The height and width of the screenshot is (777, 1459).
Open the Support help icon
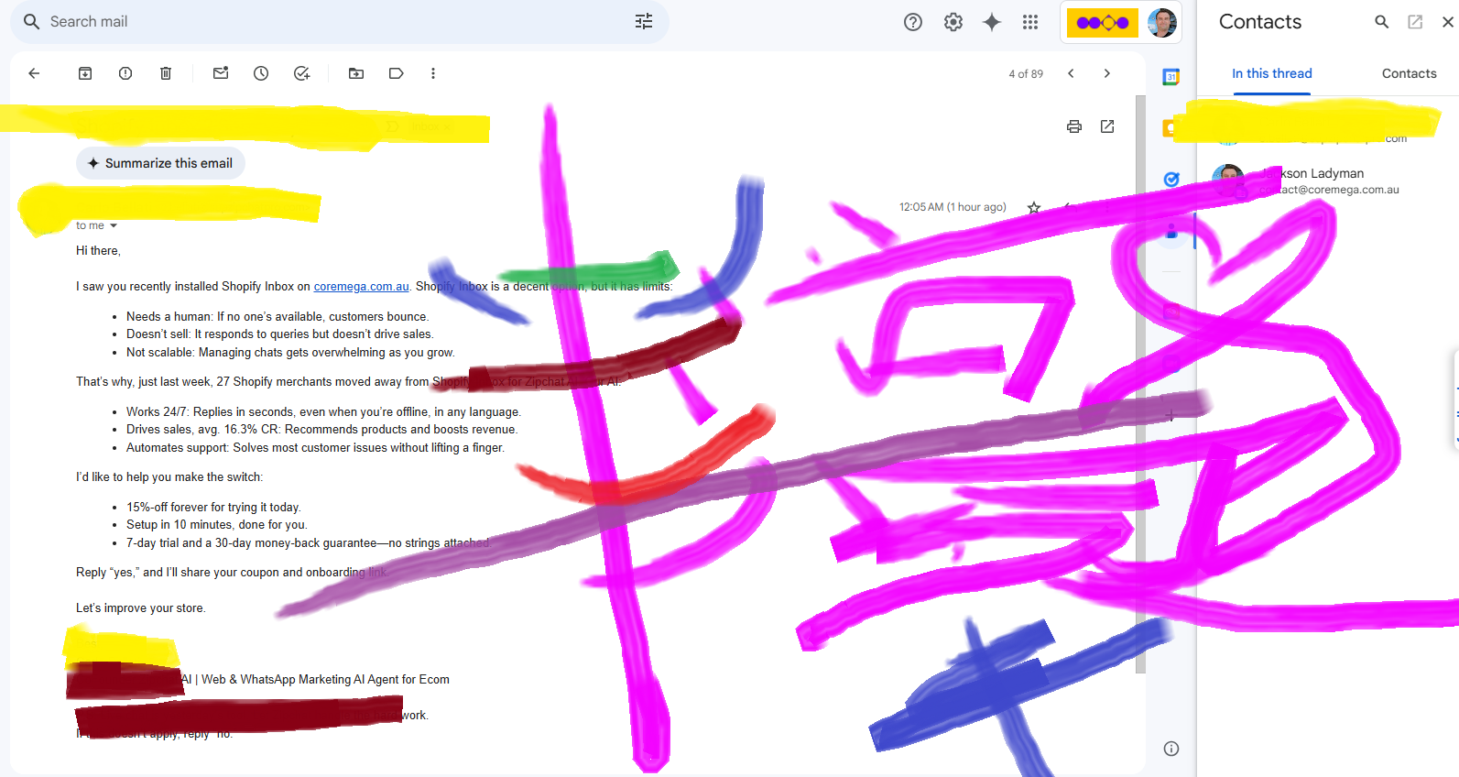[913, 22]
